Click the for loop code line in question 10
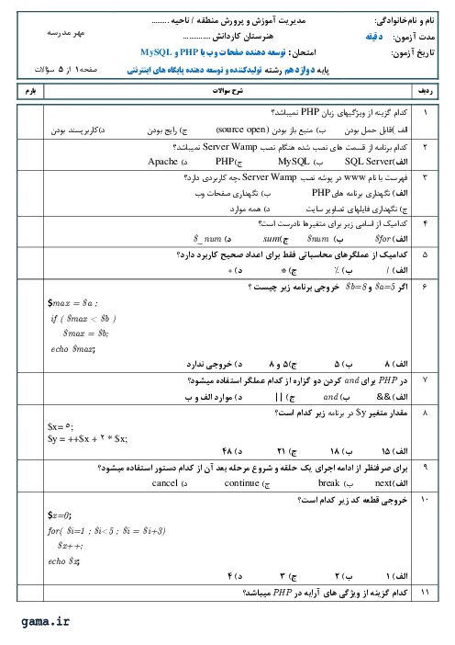 [x=106, y=531]
